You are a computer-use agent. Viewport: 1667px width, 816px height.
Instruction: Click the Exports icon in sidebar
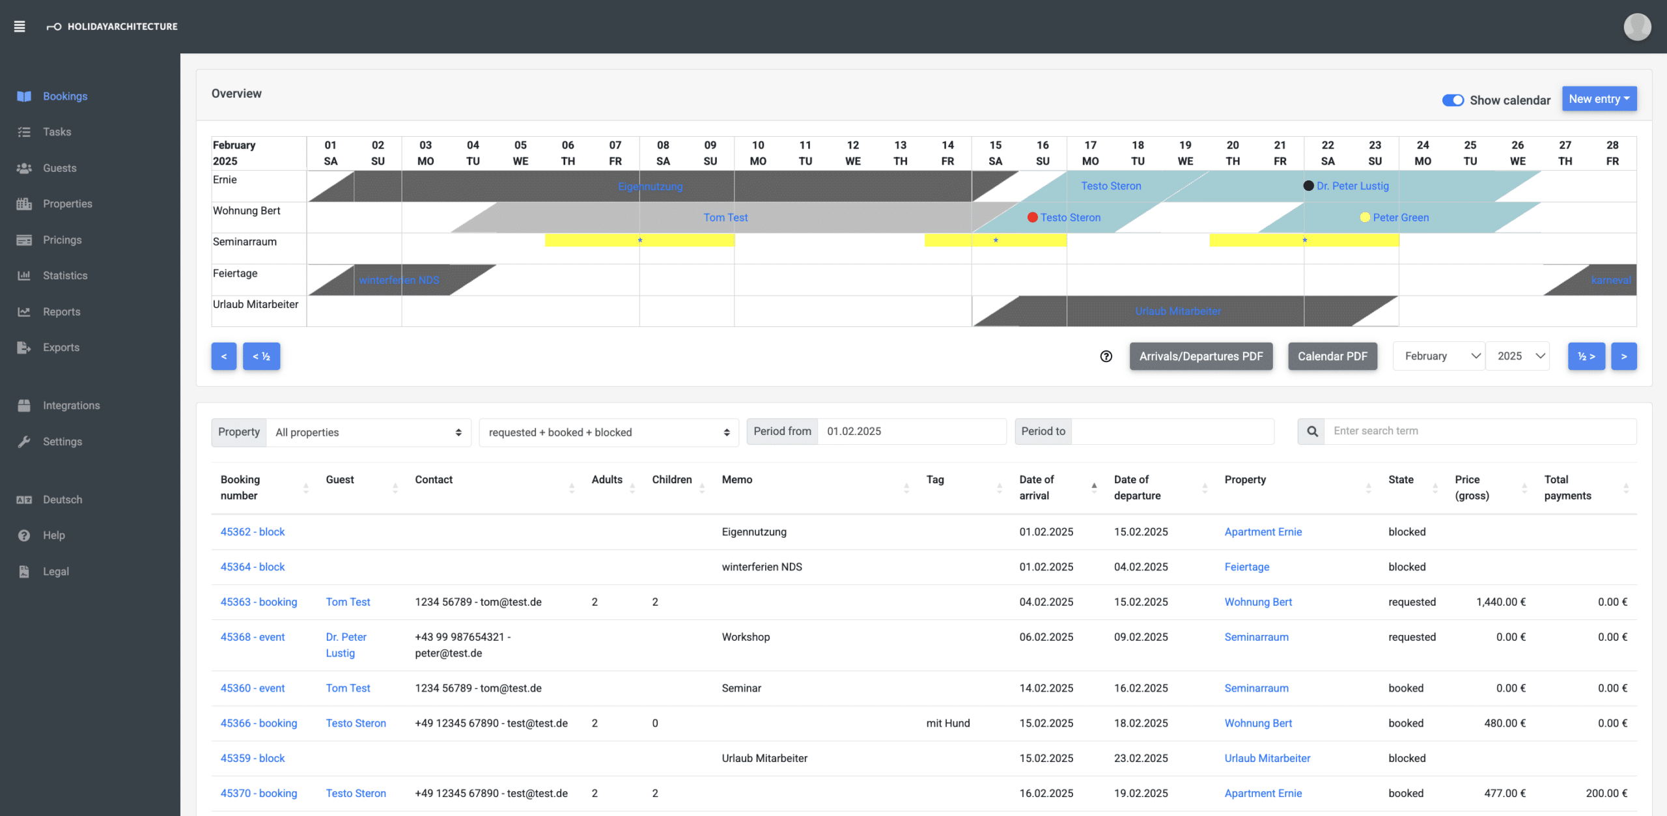pyautogui.click(x=24, y=348)
